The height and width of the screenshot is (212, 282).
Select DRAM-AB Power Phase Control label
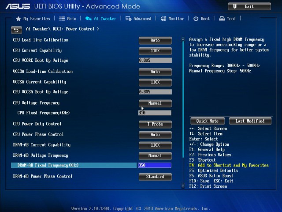point(43,176)
